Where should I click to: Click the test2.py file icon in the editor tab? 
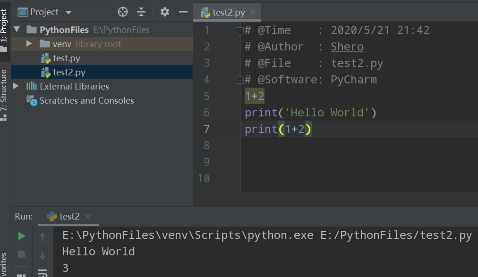tap(205, 12)
